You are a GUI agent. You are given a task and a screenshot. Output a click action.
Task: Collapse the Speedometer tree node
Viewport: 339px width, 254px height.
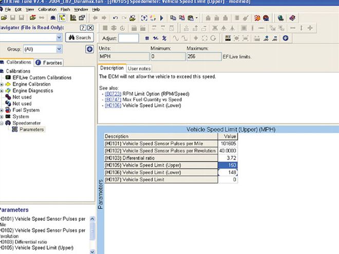pyautogui.click(x=2, y=123)
